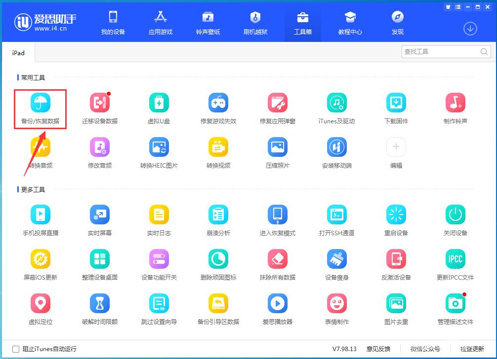This screenshot has width=497, height=359.
Task: Open the 修复游戏失效 game repair tool
Action: (218, 108)
